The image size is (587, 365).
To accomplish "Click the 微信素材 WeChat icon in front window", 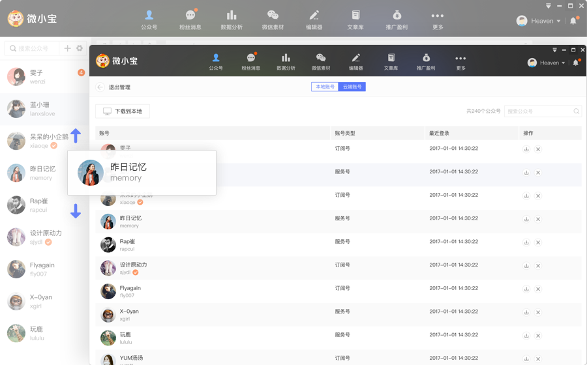I will click(320, 62).
